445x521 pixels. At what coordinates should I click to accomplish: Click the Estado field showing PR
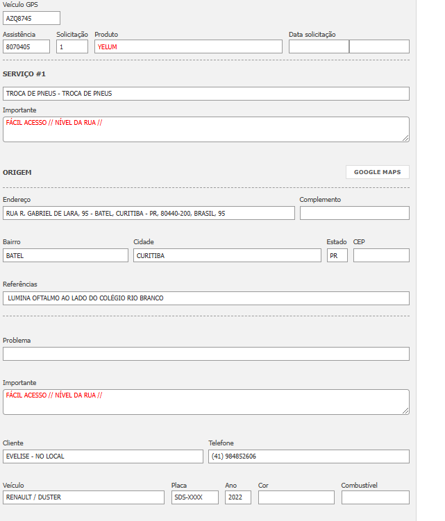(337, 255)
